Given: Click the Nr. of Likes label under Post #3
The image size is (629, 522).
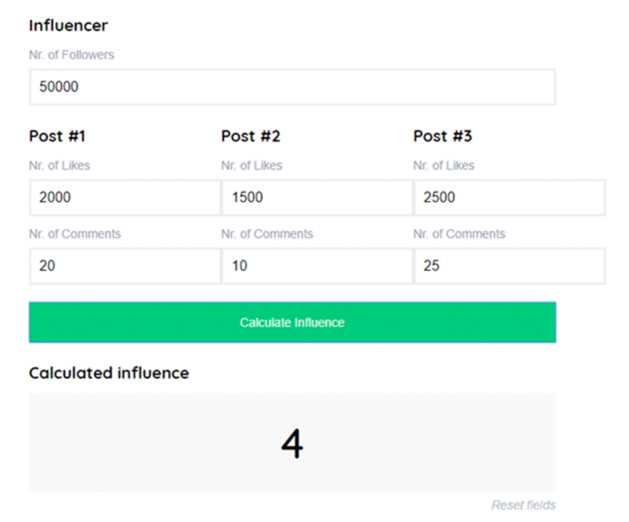Looking at the screenshot, I should tap(444, 166).
